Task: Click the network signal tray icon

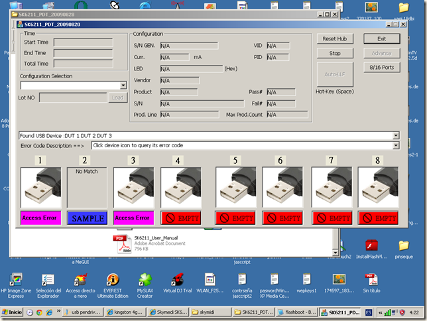Action: click(387, 313)
